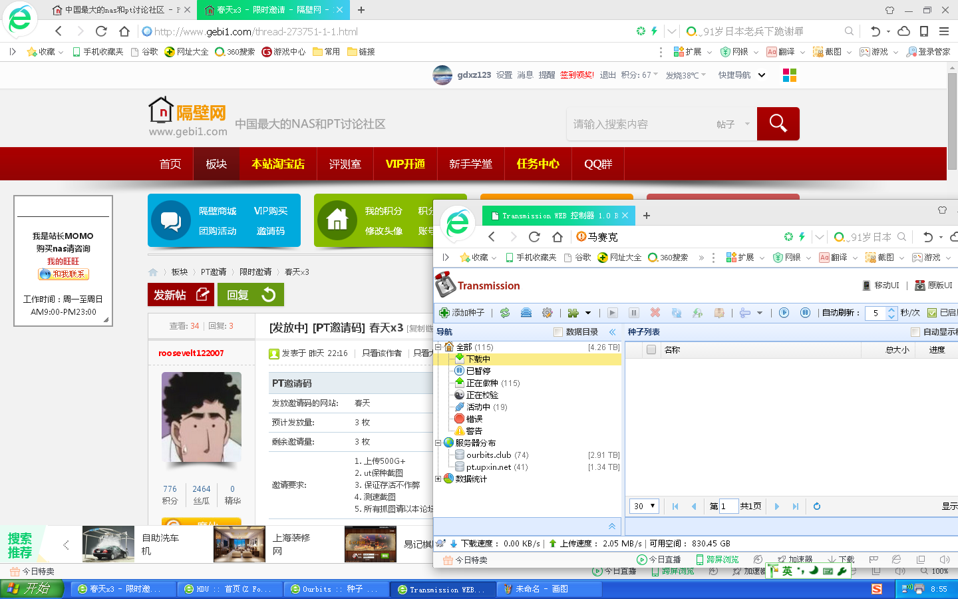
Task: Click the blue recheck torrent icon
Action: click(x=677, y=313)
